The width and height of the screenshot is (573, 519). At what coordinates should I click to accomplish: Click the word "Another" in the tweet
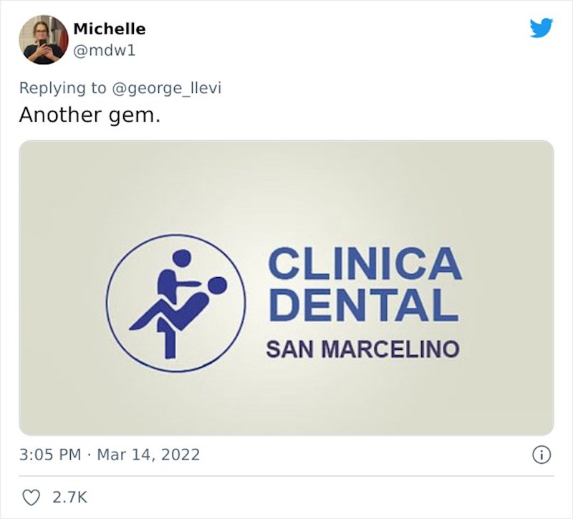58,115
